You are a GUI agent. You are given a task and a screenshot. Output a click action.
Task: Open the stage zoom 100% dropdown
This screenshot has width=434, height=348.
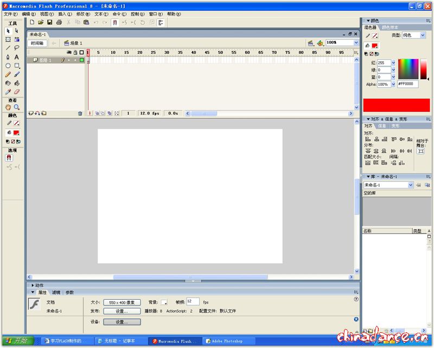coord(356,42)
